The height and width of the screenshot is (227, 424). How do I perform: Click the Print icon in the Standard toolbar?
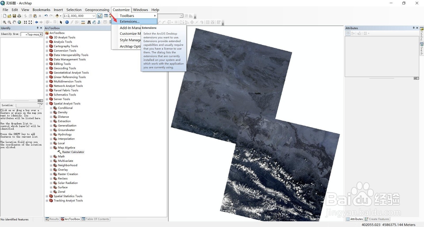[x=19, y=16]
